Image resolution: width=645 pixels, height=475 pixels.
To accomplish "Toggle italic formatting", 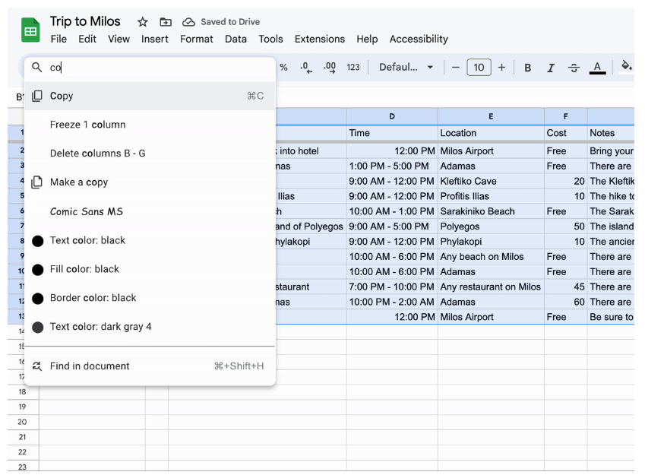I will (550, 68).
